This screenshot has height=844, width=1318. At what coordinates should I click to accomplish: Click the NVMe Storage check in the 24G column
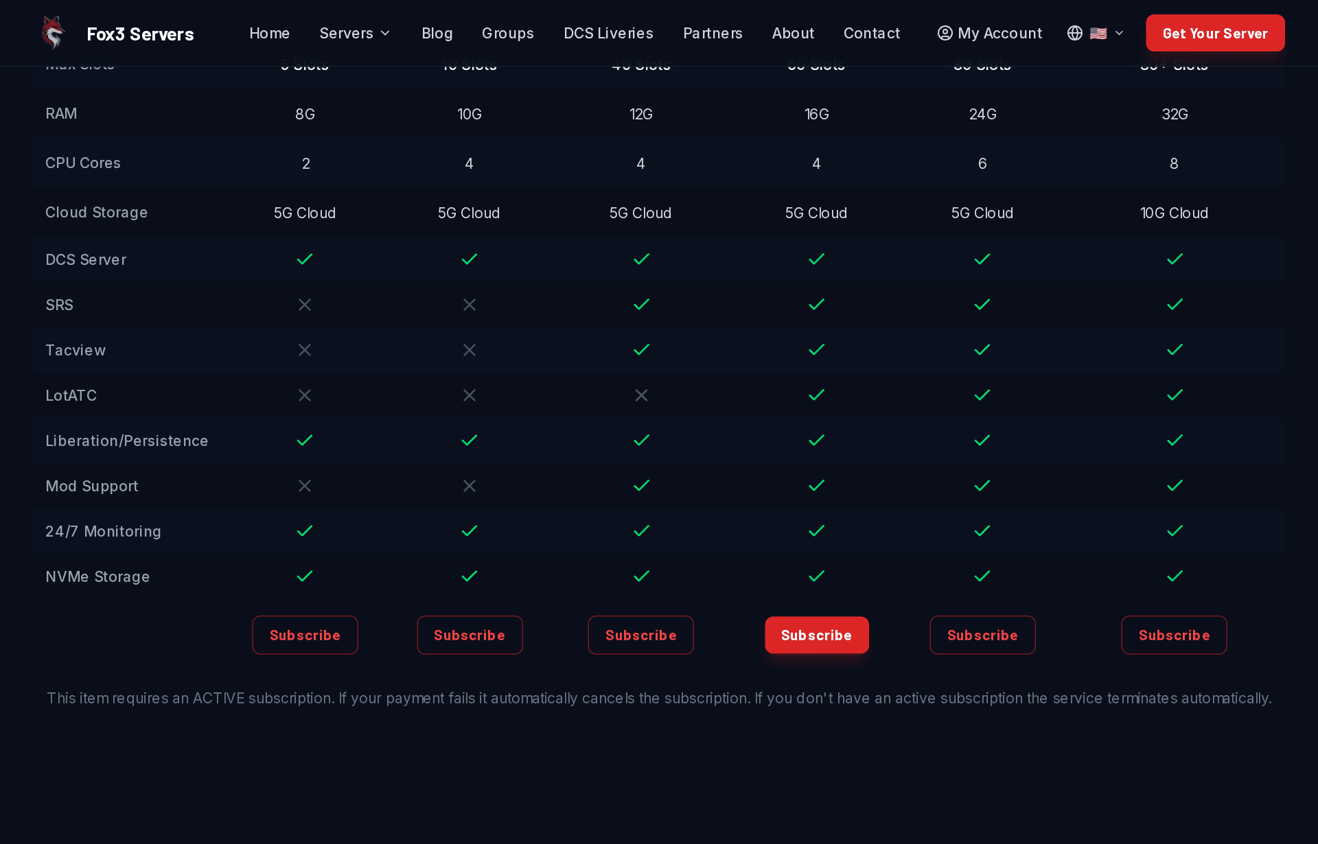983,576
